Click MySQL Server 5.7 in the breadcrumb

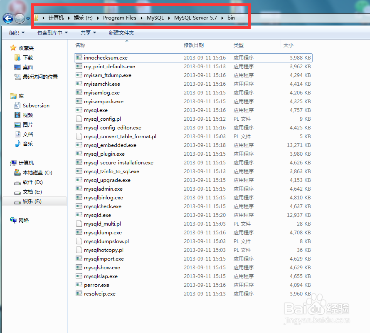tap(195, 18)
